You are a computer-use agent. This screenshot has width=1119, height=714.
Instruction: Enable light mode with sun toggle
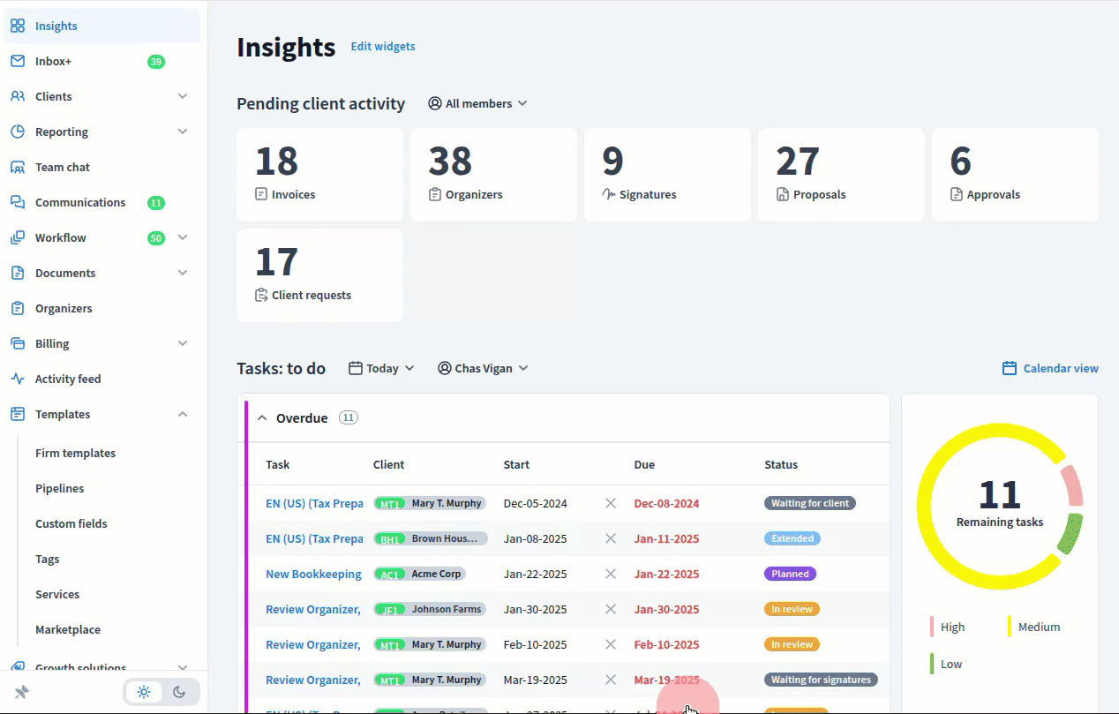click(144, 692)
